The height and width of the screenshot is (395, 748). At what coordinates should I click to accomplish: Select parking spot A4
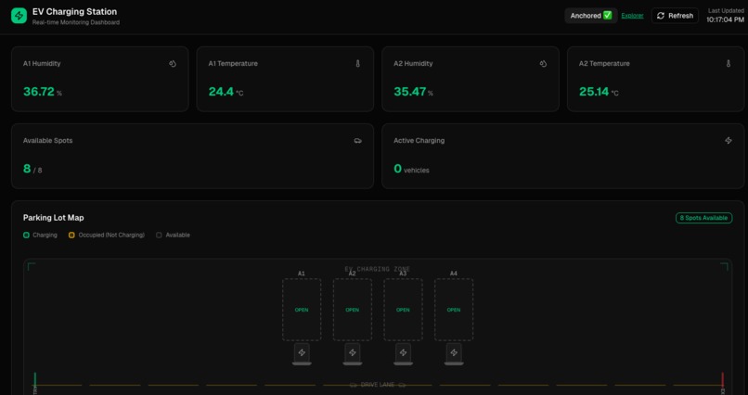pos(454,310)
